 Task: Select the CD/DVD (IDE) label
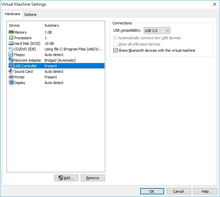[x=25, y=49]
